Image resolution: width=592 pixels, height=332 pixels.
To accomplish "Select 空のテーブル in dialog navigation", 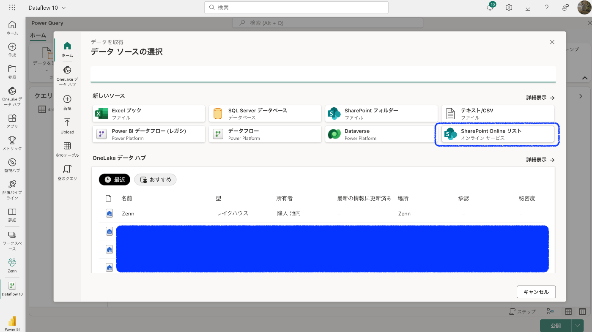I will click(67, 150).
